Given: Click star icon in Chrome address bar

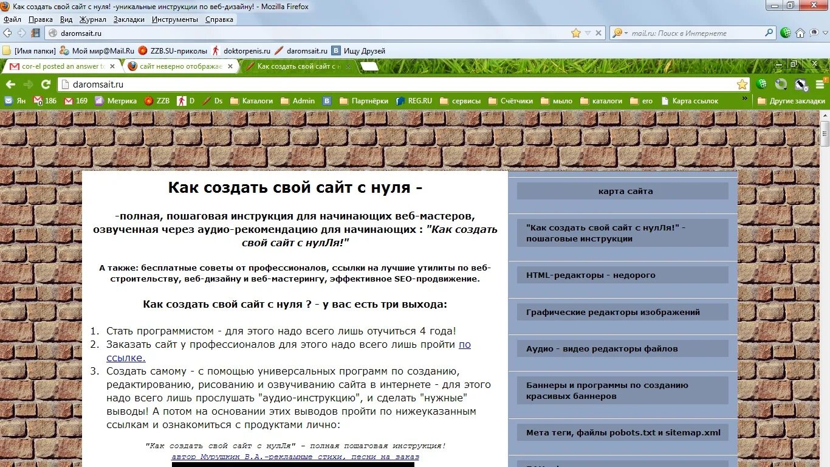Looking at the screenshot, I should coord(742,85).
